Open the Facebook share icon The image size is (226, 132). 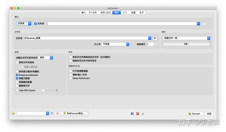[132, 114]
